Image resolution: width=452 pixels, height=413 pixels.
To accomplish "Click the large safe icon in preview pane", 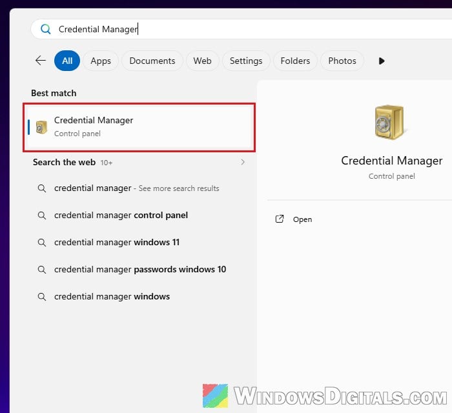I will [x=389, y=122].
